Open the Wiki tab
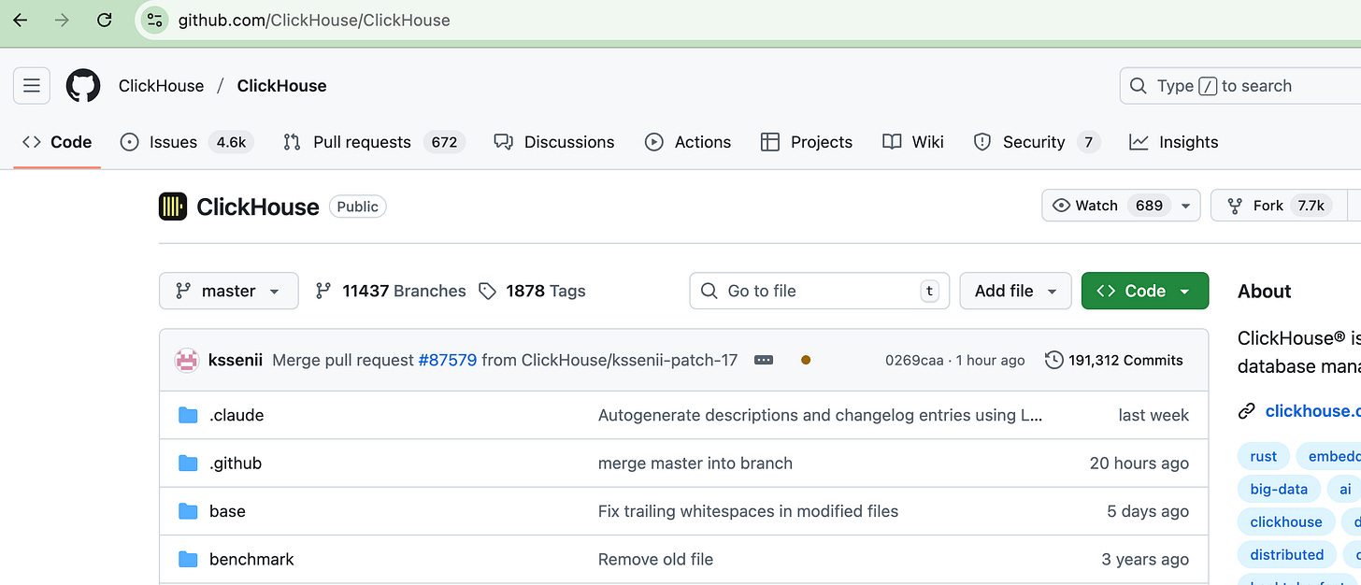The image size is (1361, 585). coord(913,142)
